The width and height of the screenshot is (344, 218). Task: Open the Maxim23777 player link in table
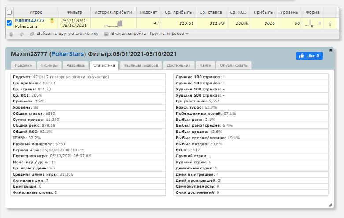pyautogui.click(x=30, y=20)
